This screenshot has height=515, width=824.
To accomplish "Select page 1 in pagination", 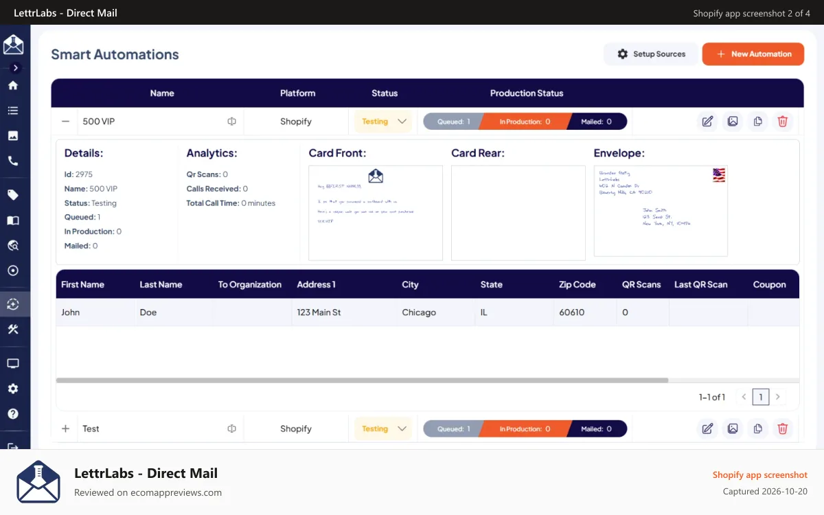I will click(761, 397).
